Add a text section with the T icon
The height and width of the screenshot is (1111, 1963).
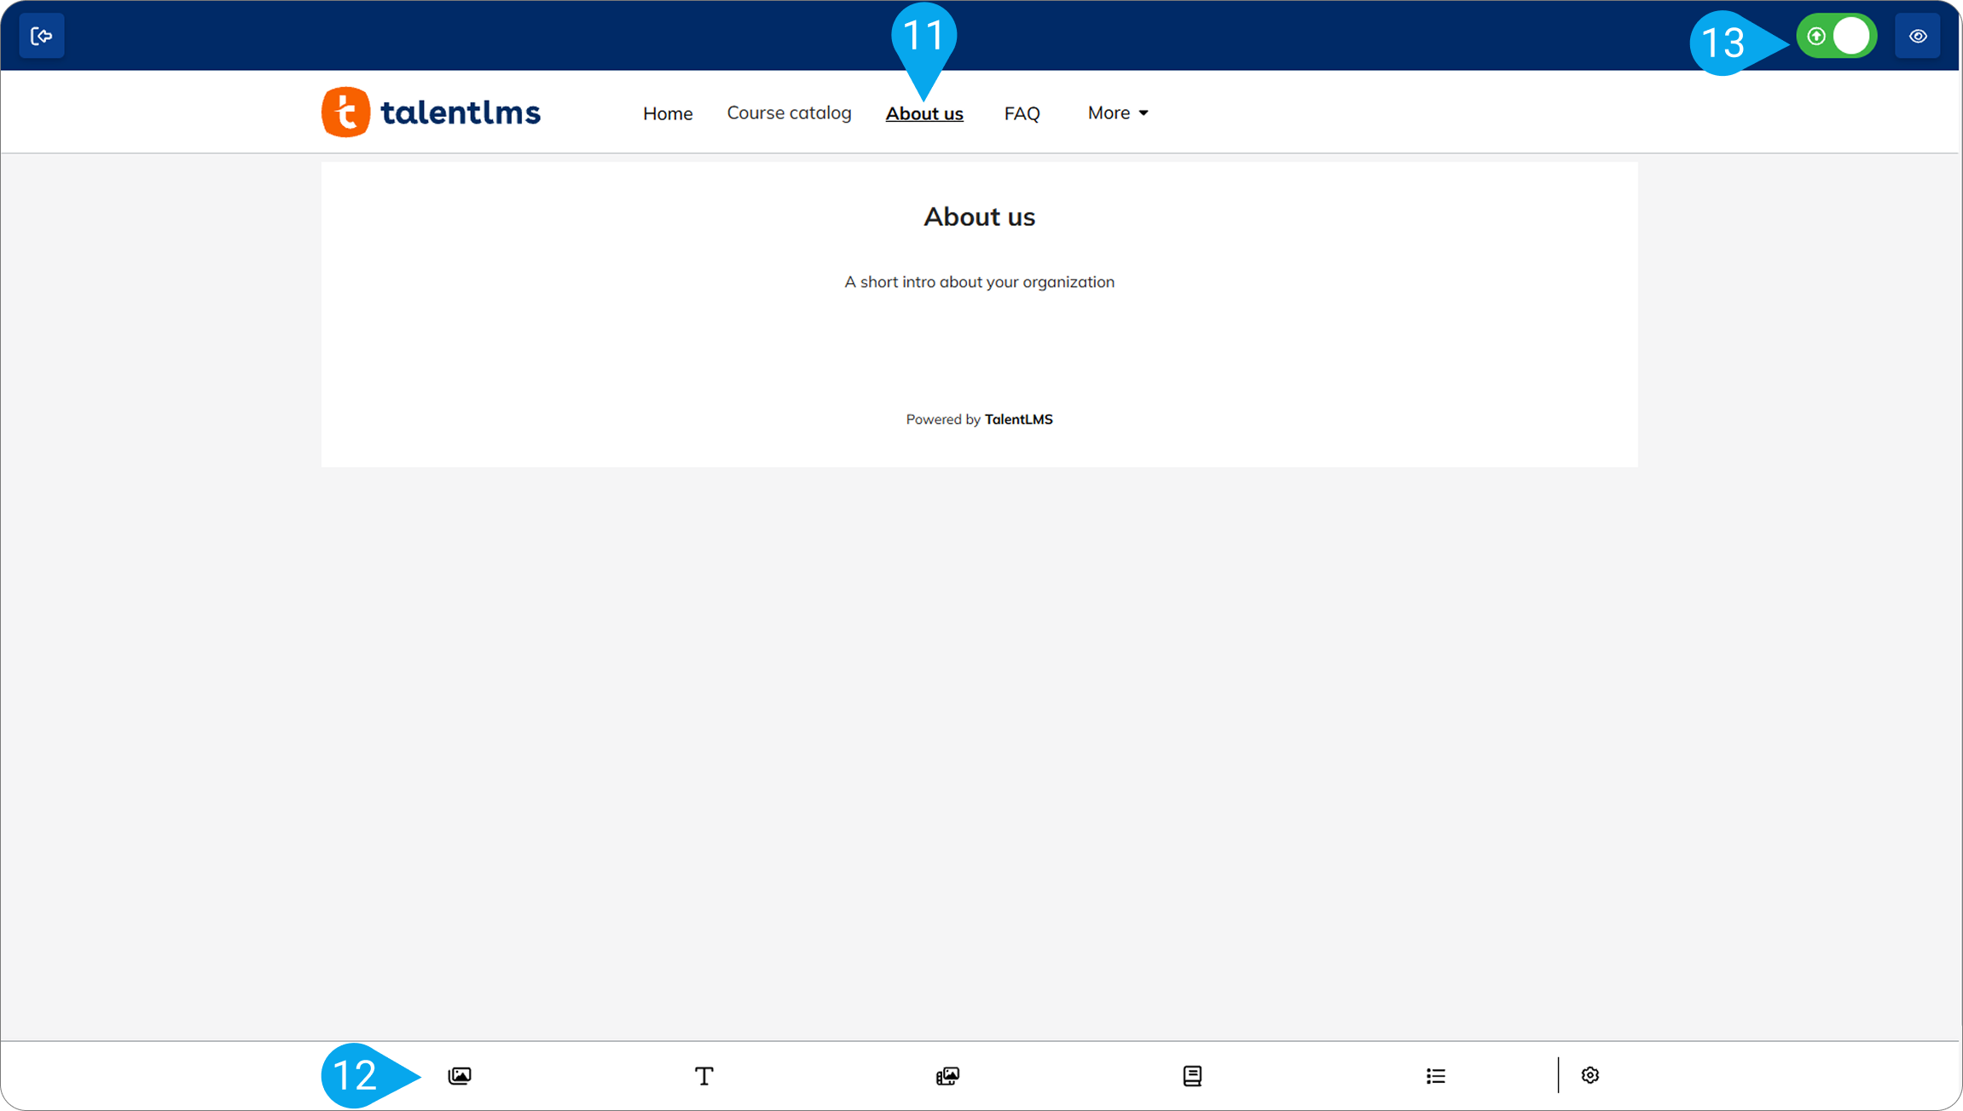704,1075
